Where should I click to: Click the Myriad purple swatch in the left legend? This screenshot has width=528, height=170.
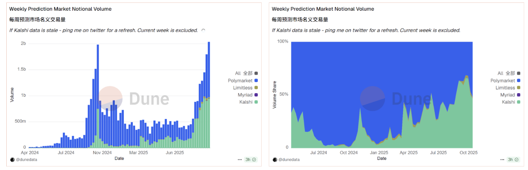[256, 95]
